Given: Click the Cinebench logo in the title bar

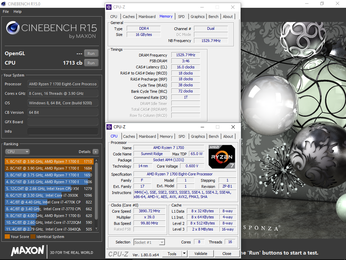Looking at the screenshot, I should point(3,4).
